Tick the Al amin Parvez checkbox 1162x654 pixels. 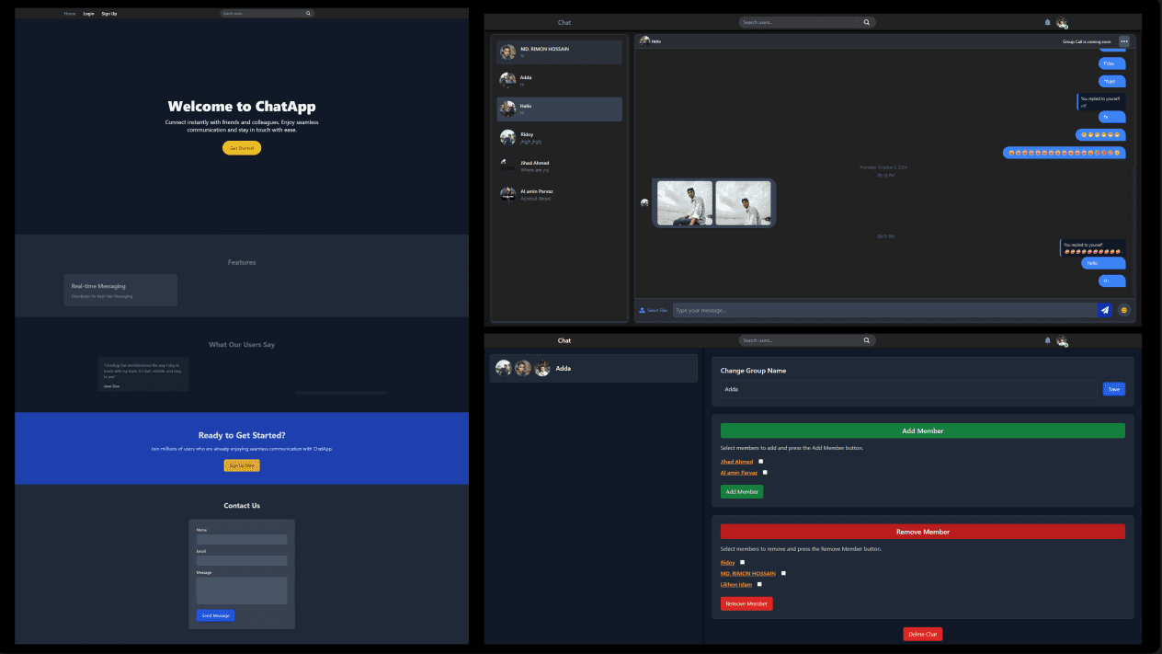click(765, 473)
